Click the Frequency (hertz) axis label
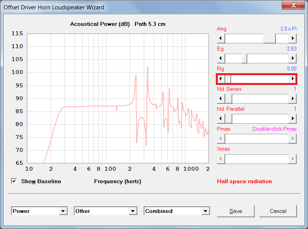The image size is (308, 229). (118, 181)
